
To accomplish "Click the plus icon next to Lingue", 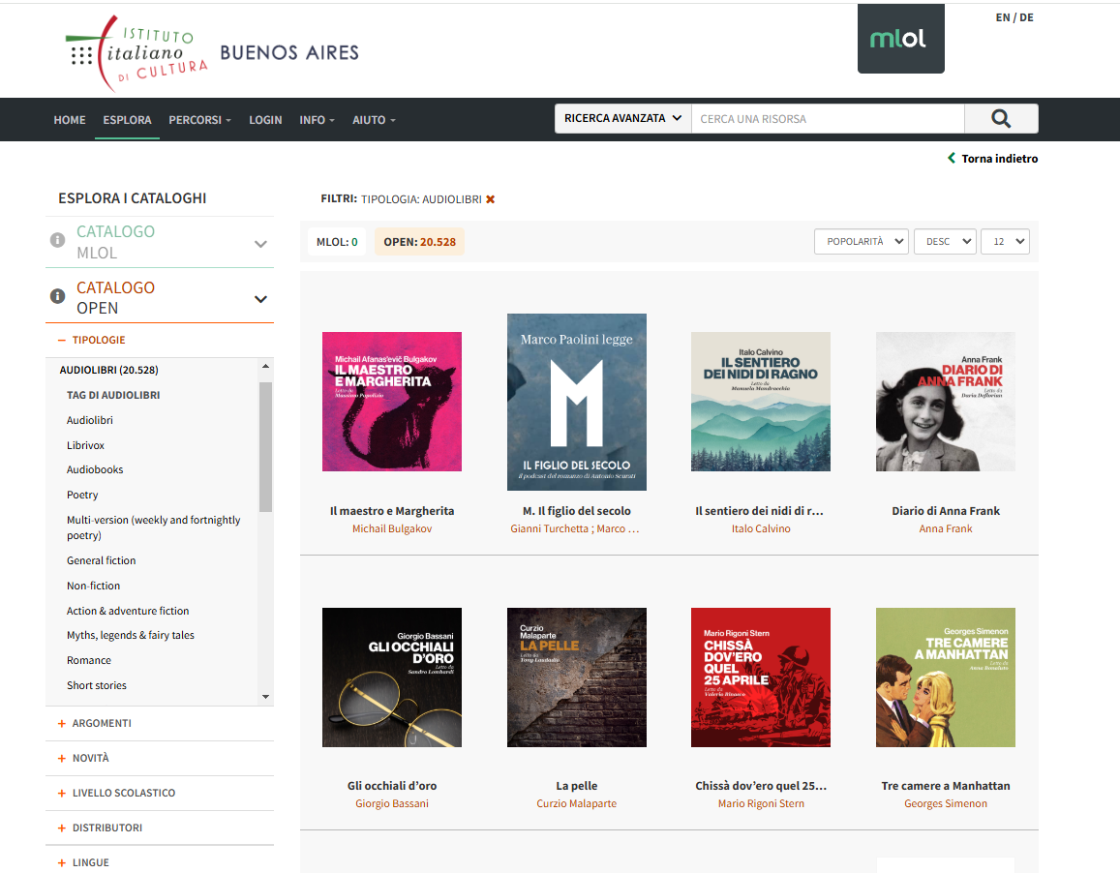I will [x=61, y=863].
